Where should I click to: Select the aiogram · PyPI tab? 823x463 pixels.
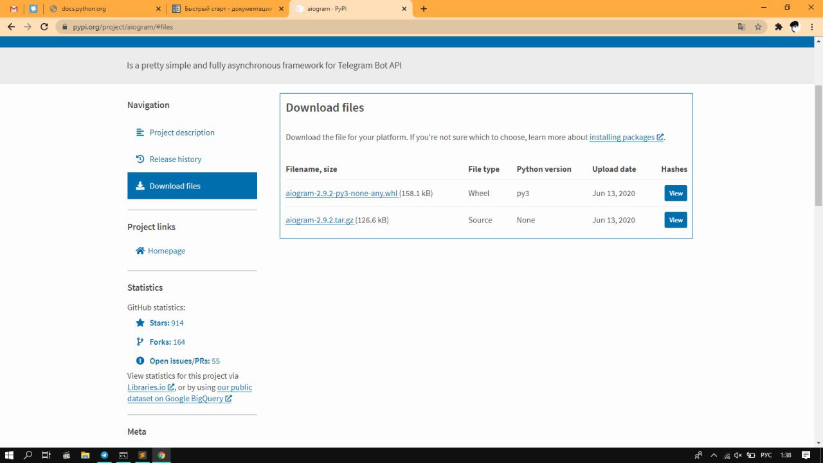[350, 9]
